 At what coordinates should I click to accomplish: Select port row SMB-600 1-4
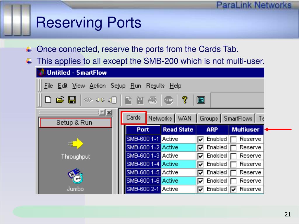coord(143,164)
